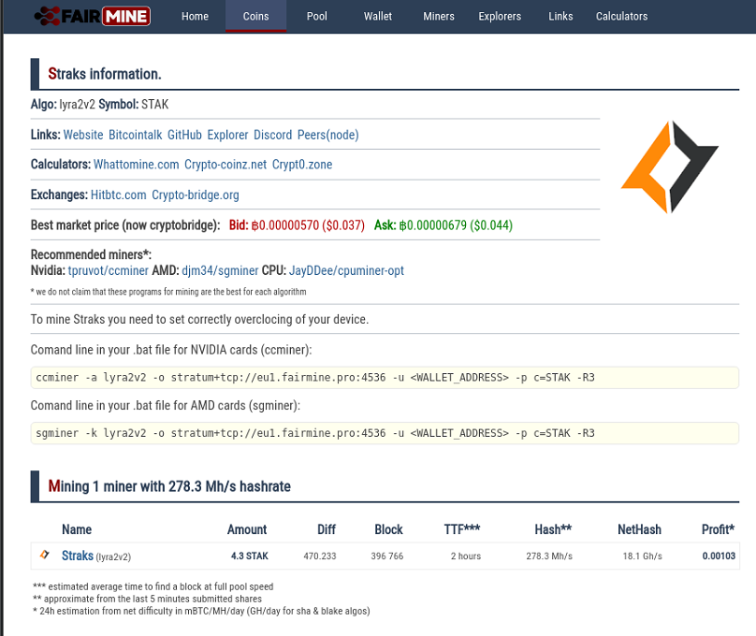The image size is (756, 636).
Task: Open the Links navigation item
Action: (560, 17)
